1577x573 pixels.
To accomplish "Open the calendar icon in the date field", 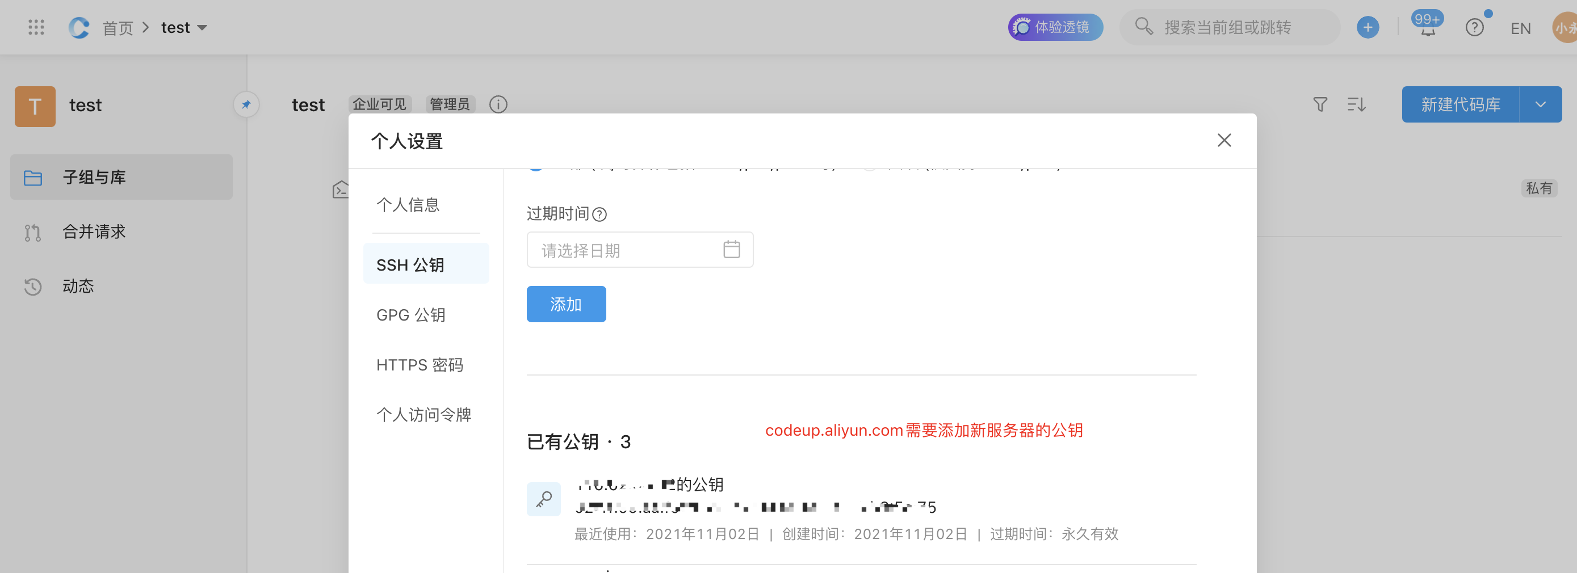I will (732, 250).
